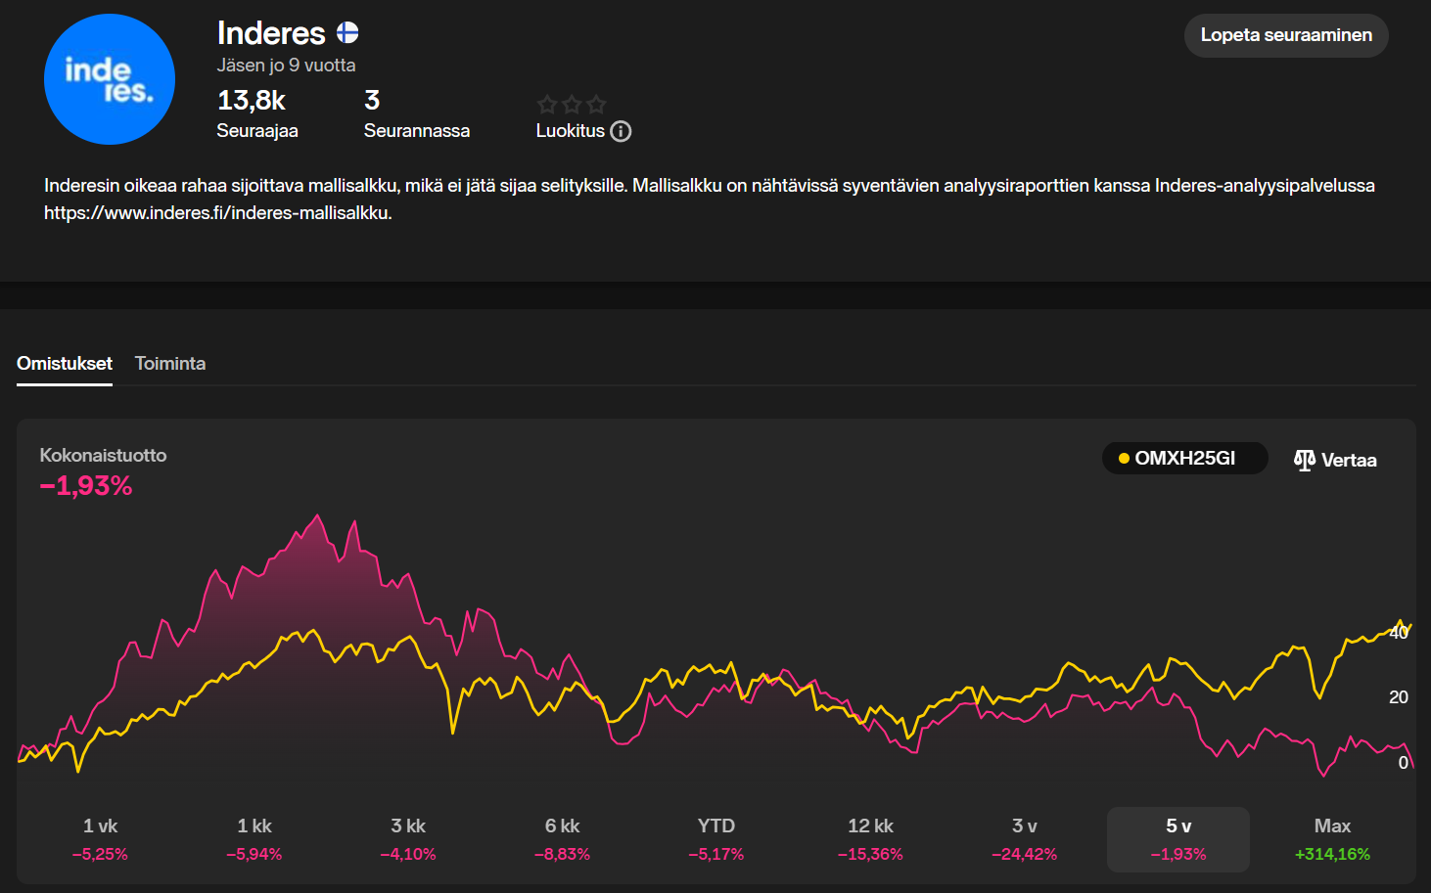Image resolution: width=1431 pixels, height=893 pixels.
Task: Select the 3 kk time range
Action: pos(408,838)
